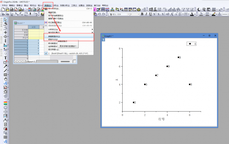Click the Sort columns toolbar icon
This screenshot has width=229, height=144.
[159, 10]
